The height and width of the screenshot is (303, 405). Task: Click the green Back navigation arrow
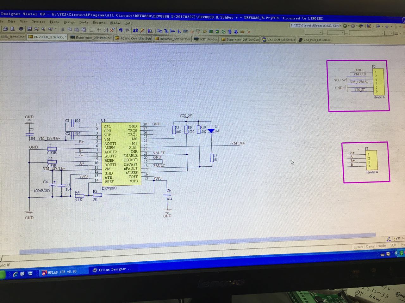click(345, 26)
